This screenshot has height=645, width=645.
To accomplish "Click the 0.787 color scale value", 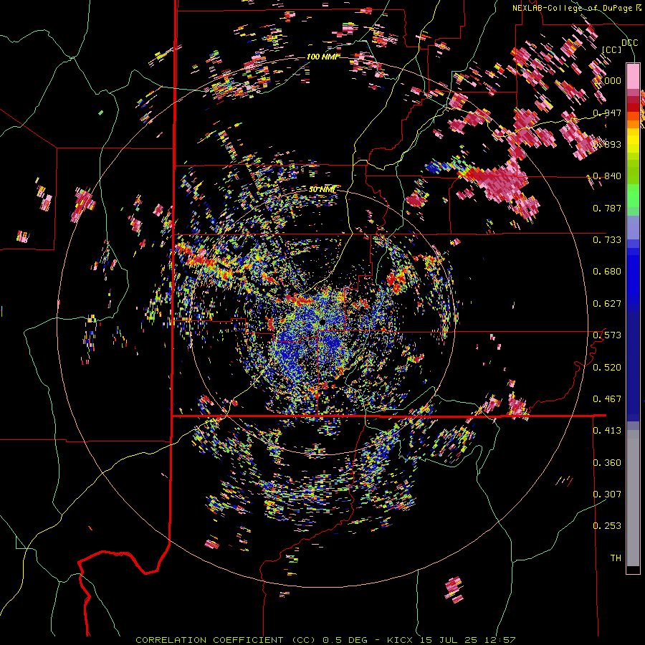I will pyautogui.click(x=607, y=208).
